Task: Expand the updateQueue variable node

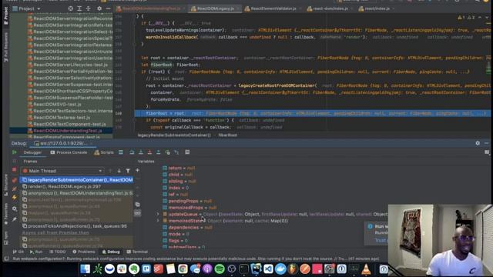Action: (158, 214)
